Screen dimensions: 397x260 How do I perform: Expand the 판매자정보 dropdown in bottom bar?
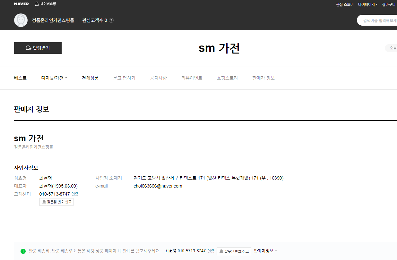265,251
